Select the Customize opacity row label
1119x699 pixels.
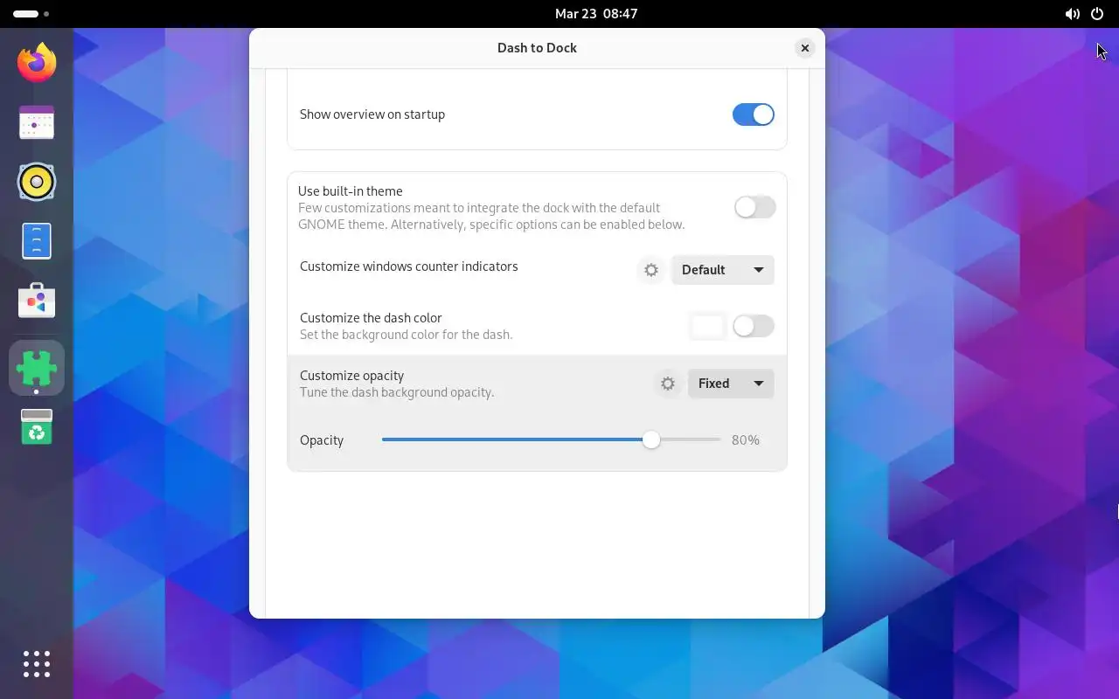tap(351, 376)
